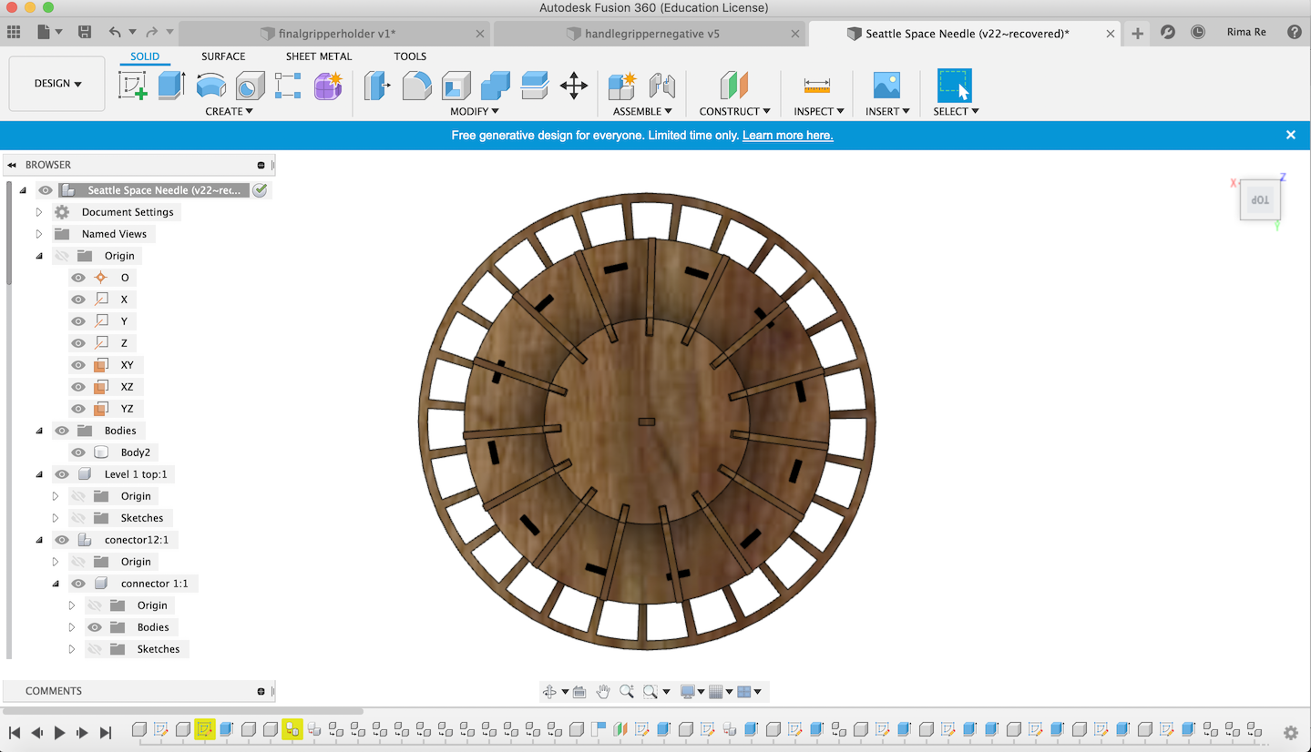
Task: Click the Measure ruler icon
Action: (816, 86)
